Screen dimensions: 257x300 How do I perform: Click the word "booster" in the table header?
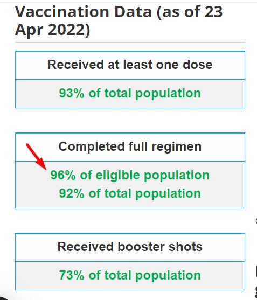click(x=141, y=247)
